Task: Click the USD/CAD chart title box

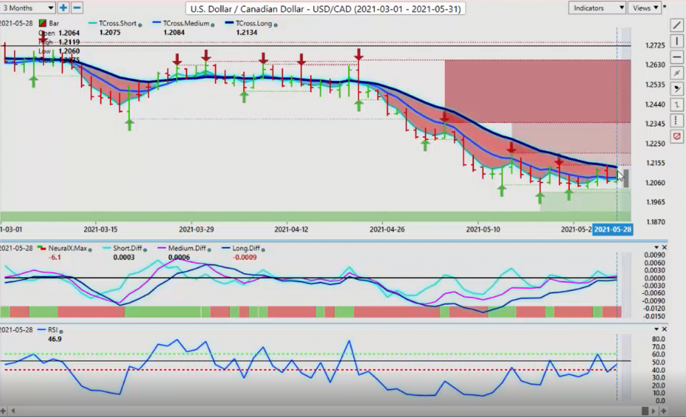Action: (x=326, y=9)
